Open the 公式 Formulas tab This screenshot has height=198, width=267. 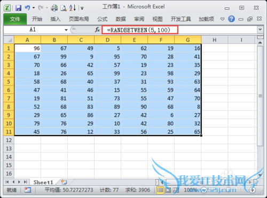click(x=103, y=19)
